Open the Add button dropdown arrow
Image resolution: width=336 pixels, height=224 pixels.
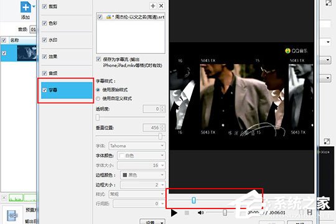(x=34, y=7)
